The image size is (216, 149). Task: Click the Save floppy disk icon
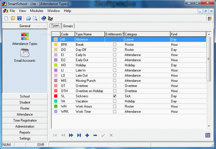click(x=19, y=18)
